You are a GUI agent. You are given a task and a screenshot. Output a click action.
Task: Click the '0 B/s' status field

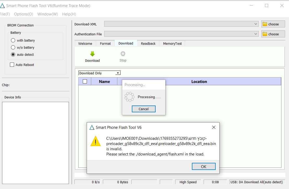(87, 182)
